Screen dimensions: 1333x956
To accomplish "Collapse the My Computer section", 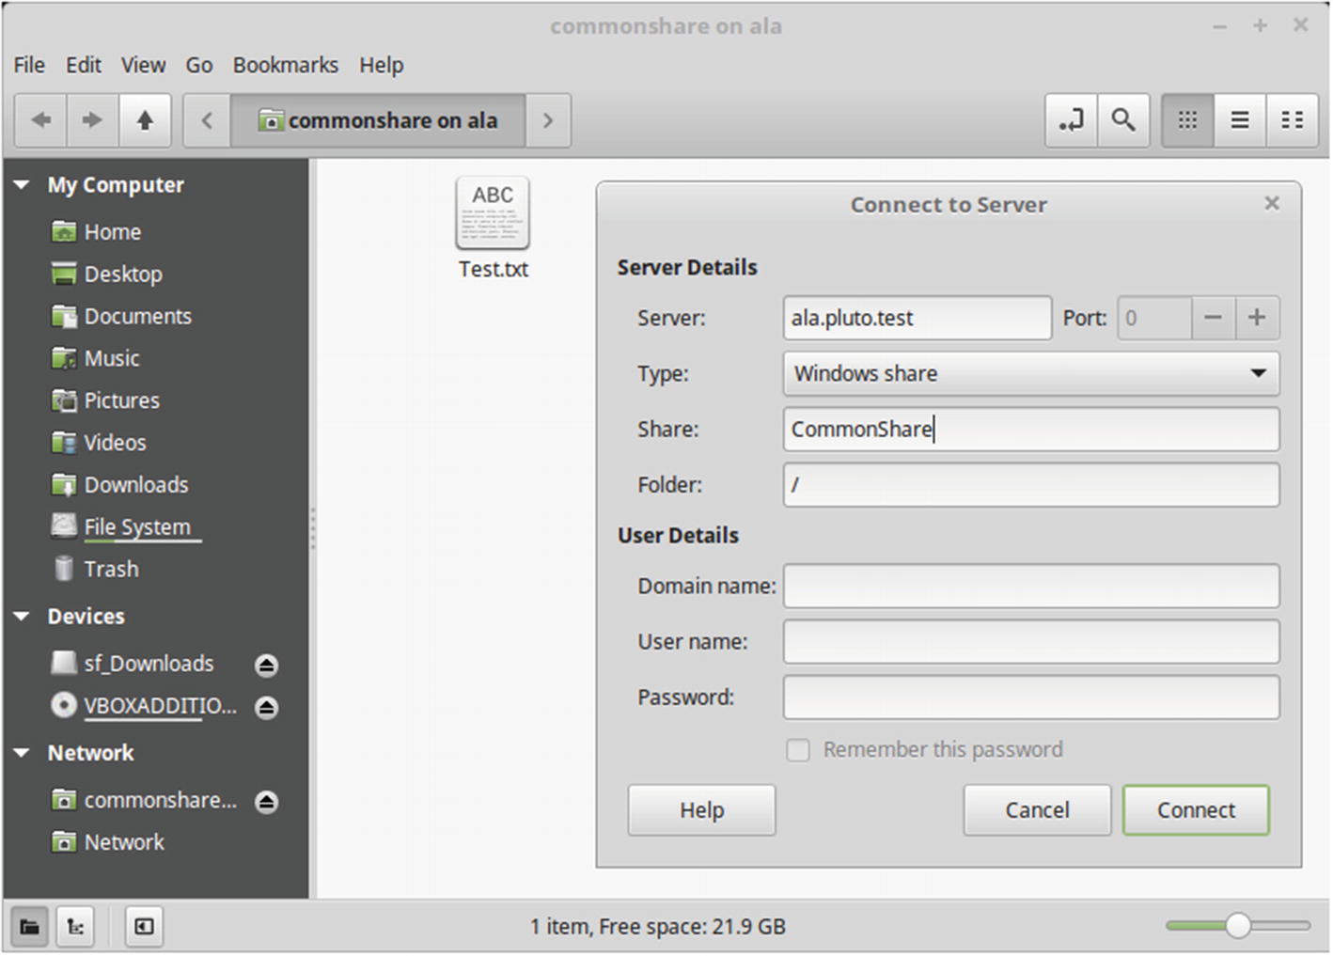I will click(x=23, y=185).
